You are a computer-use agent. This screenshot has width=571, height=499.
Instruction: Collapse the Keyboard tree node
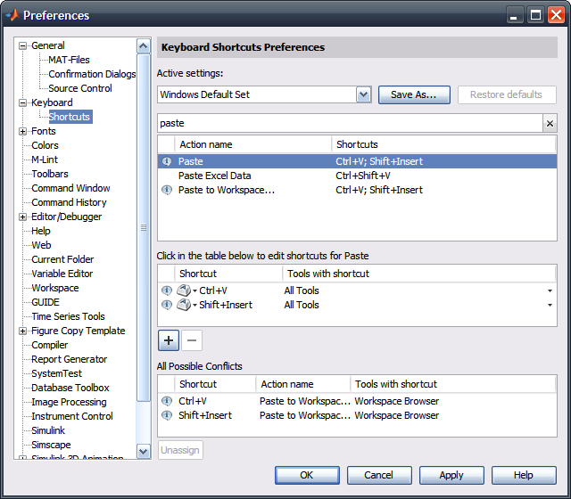pos(23,102)
